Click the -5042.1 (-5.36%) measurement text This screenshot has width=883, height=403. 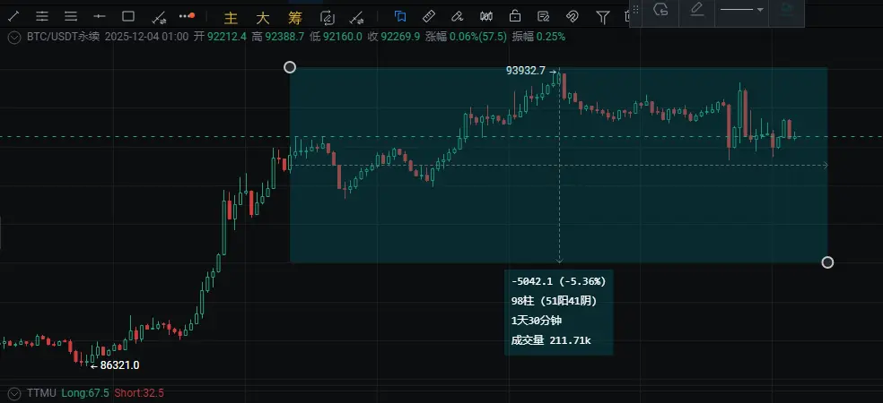pyautogui.click(x=559, y=281)
